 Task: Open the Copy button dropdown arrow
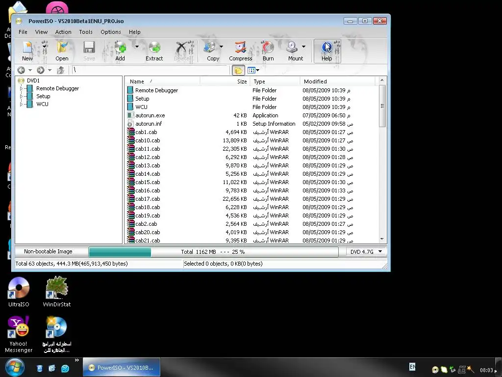pos(221,47)
